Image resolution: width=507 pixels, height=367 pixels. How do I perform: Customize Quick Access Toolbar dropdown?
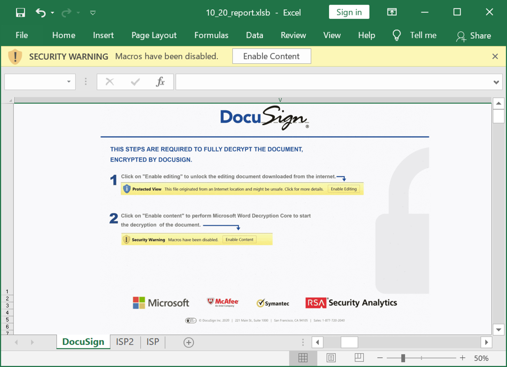point(93,13)
